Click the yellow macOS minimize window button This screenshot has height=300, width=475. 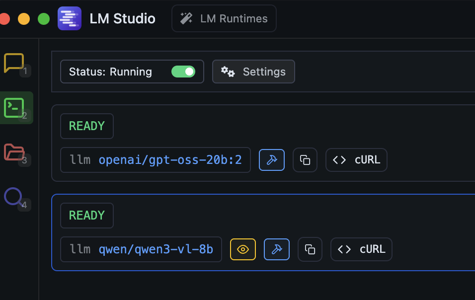(24, 19)
